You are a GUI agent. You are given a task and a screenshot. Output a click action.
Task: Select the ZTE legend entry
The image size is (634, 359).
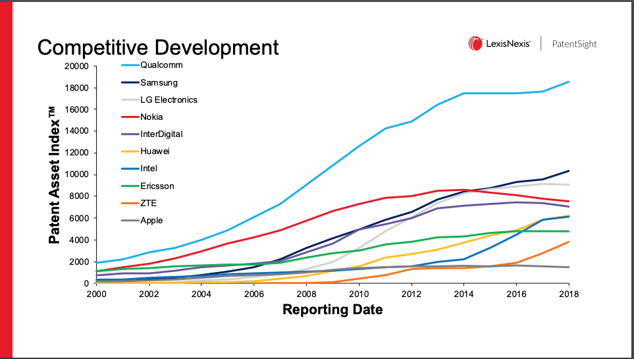point(148,204)
